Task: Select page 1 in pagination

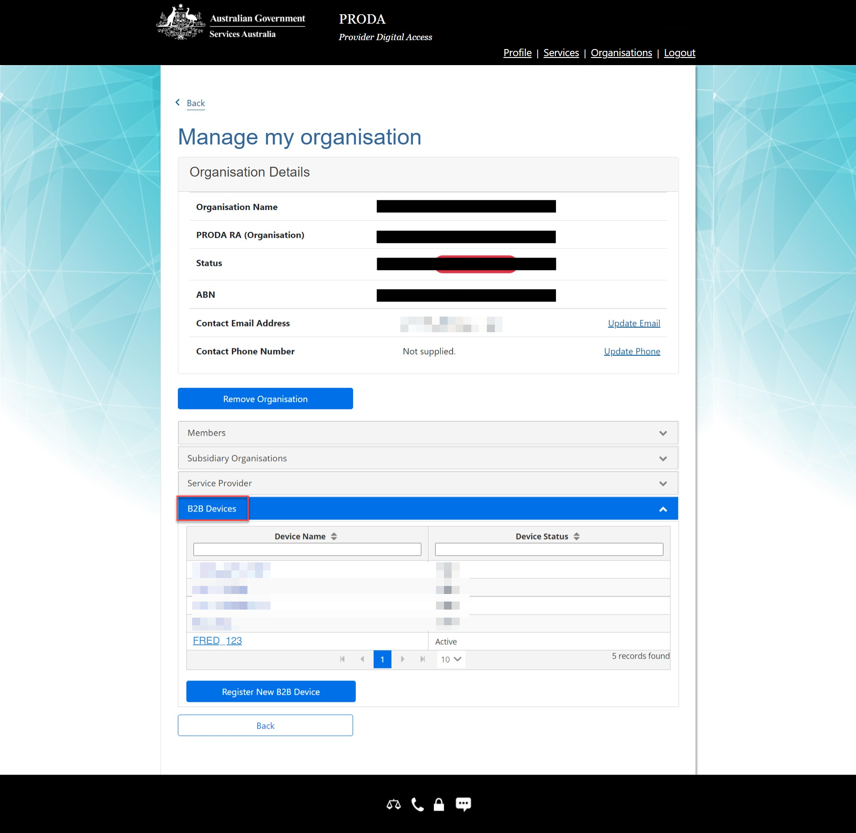Action: tap(383, 659)
